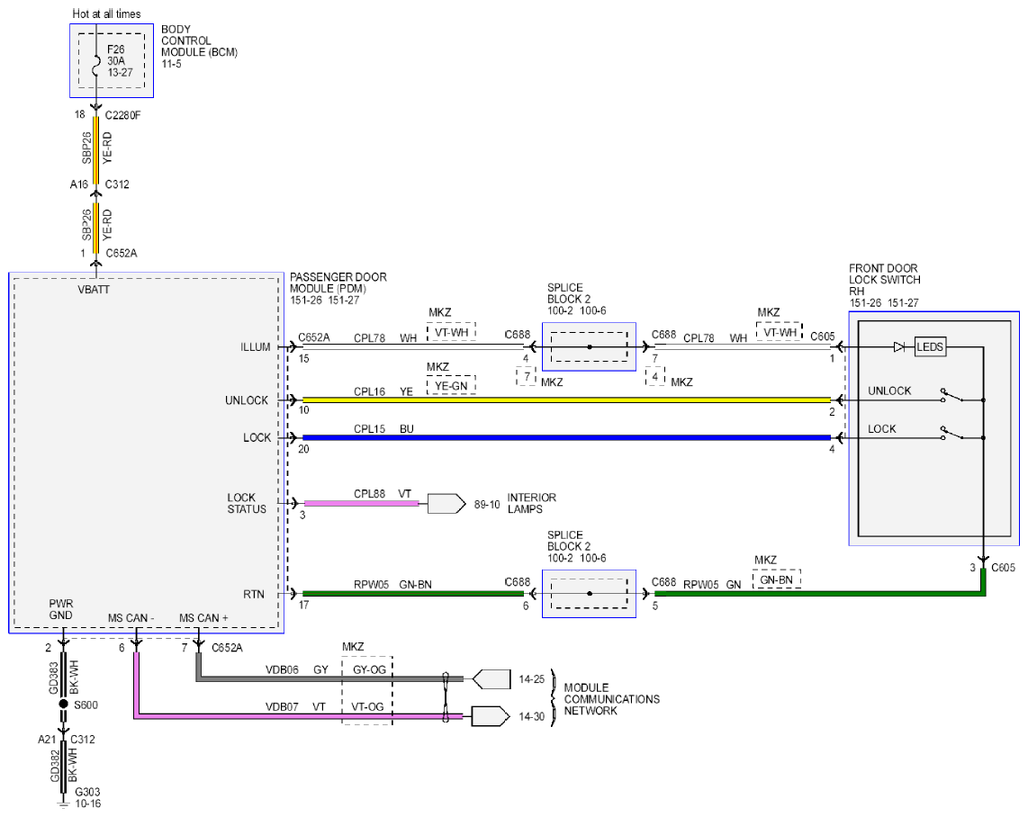Screen dimensions: 1028x817
Task: Click the G303 ground symbol
Action: coord(63,804)
